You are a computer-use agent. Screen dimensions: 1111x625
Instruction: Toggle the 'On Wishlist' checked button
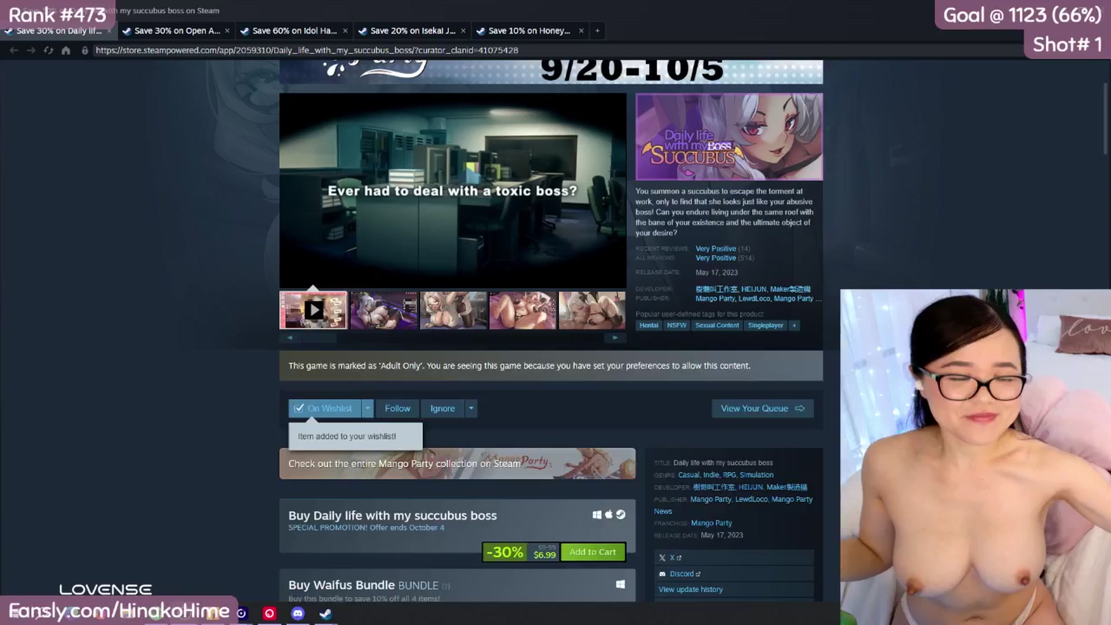[324, 409]
